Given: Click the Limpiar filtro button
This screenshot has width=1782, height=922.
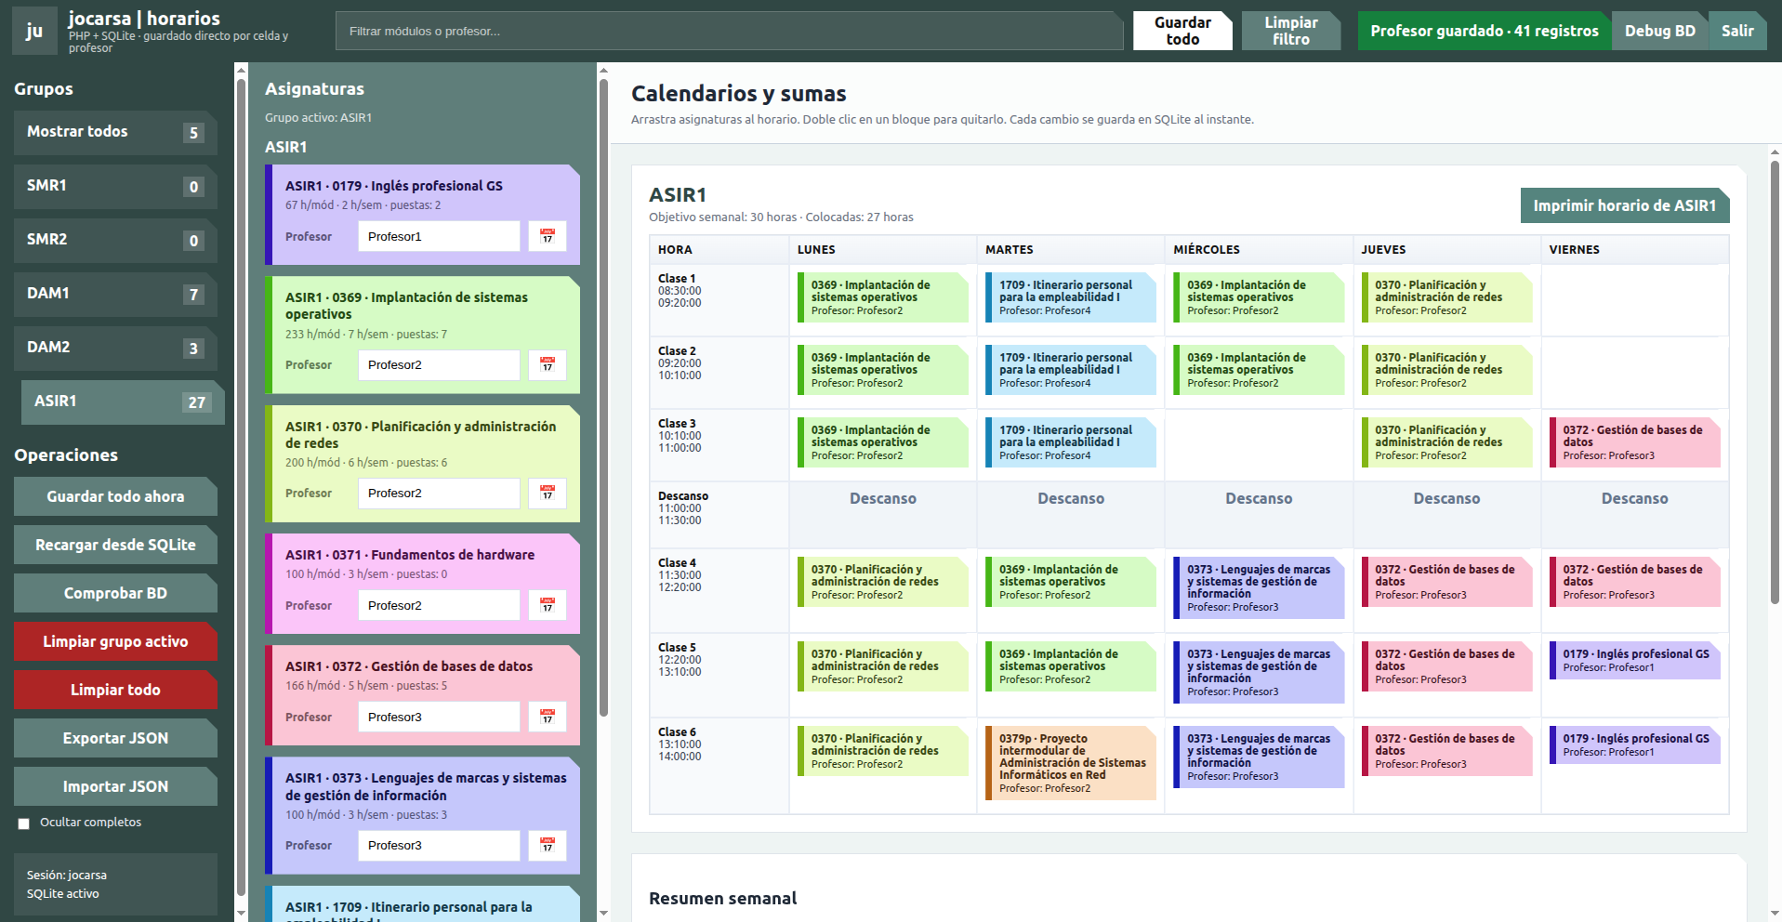Looking at the screenshot, I should coord(1291,31).
